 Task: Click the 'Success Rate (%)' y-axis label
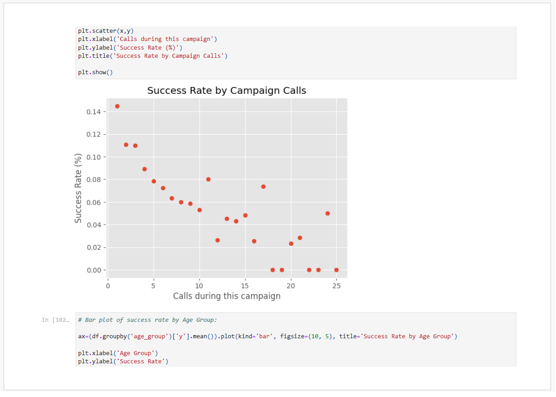78,188
